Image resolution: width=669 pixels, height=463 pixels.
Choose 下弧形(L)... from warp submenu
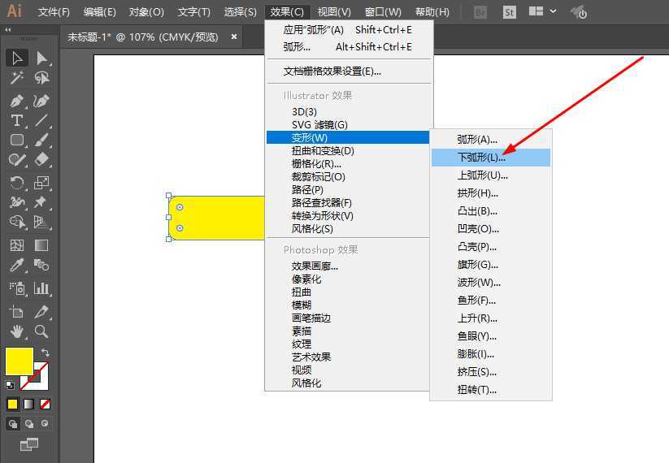tap(491, 158)
